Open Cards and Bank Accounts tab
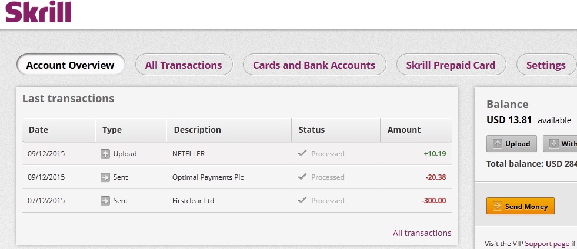This screenshot has height=249, width=577. tap(314, 65)
